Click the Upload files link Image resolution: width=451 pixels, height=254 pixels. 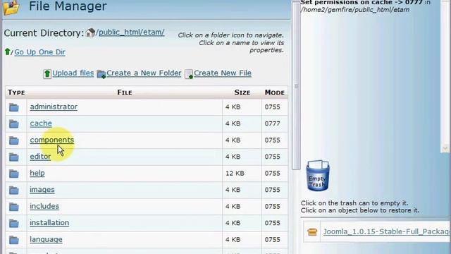73,73
